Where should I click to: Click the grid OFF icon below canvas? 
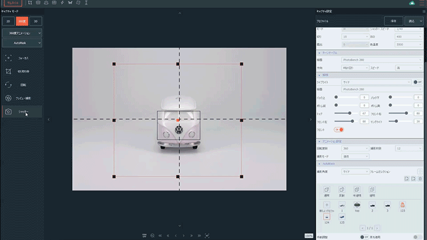(x=144, y=236)
